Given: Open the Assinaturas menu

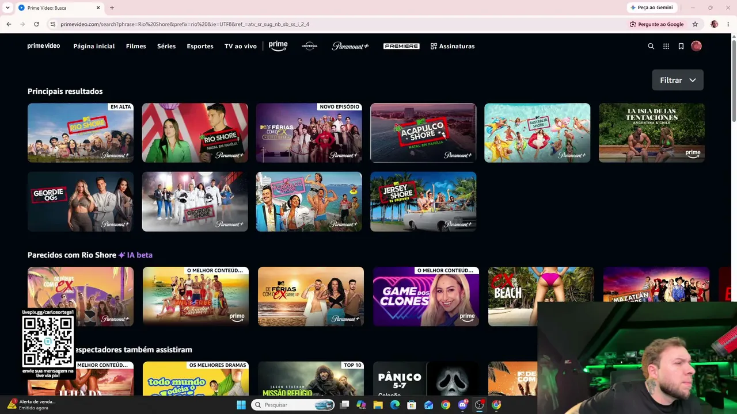Looking at the screenshot, I should point(453,46).
